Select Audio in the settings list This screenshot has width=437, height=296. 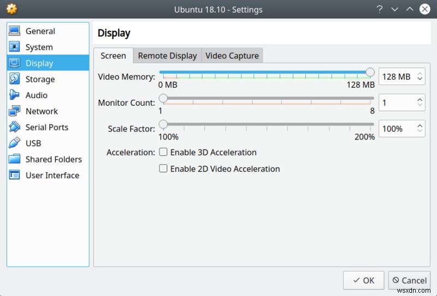pos(48,95)
